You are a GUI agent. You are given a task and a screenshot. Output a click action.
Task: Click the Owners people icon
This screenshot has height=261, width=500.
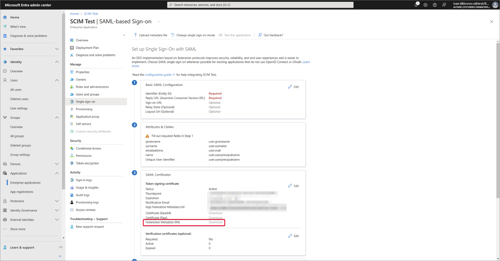click(72, 80)
